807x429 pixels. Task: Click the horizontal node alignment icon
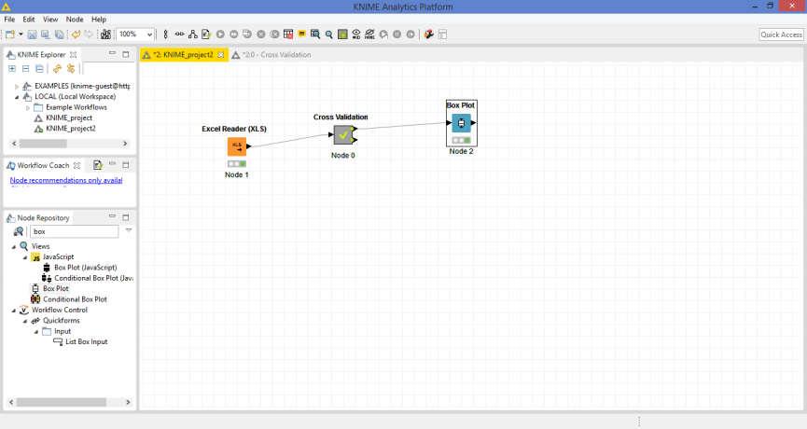179,35
